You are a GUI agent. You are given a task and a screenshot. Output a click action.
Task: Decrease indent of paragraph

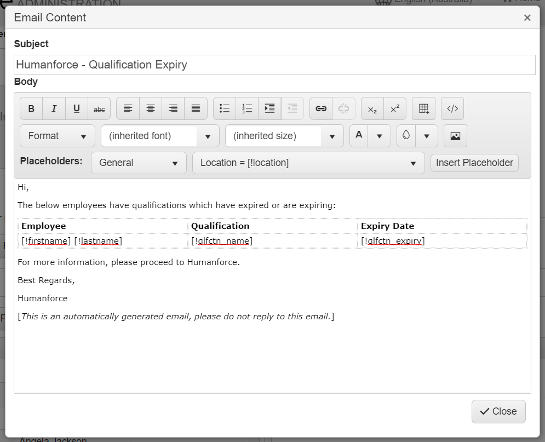[x=292, y=109]
